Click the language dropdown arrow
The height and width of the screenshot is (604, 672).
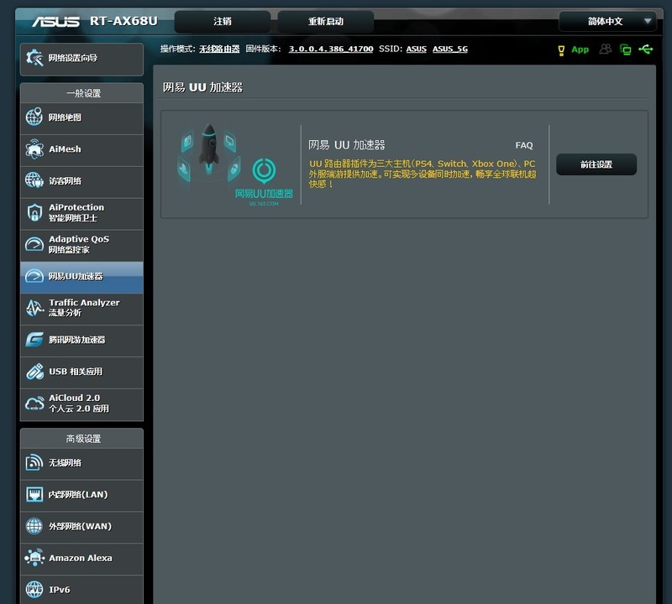tap(648, 20)
